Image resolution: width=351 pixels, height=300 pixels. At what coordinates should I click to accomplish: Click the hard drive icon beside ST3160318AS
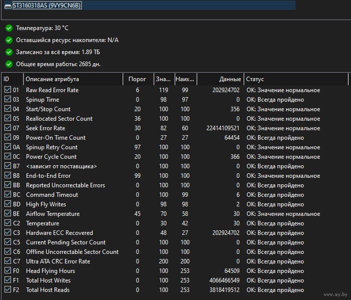[7, 6]
